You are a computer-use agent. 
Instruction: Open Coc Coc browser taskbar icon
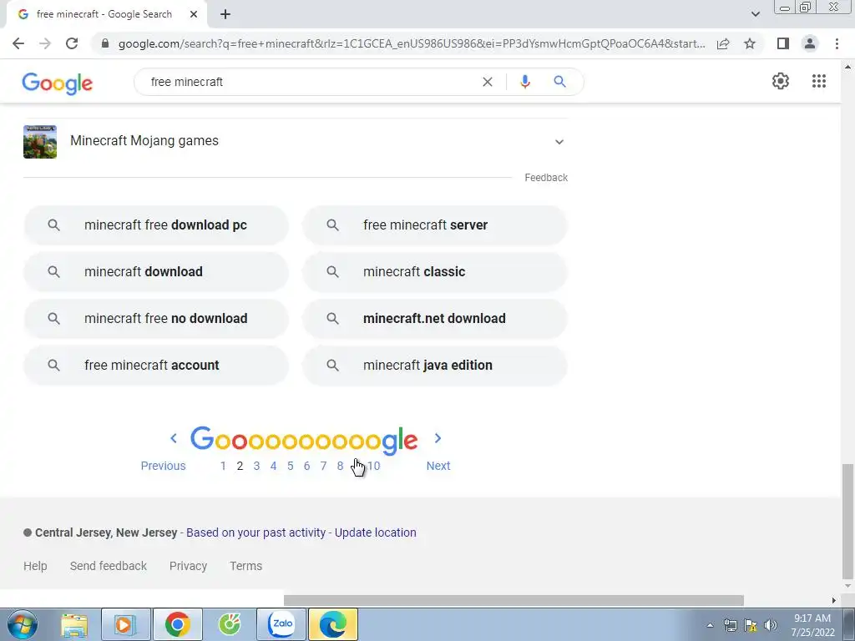tap(230, 624)
